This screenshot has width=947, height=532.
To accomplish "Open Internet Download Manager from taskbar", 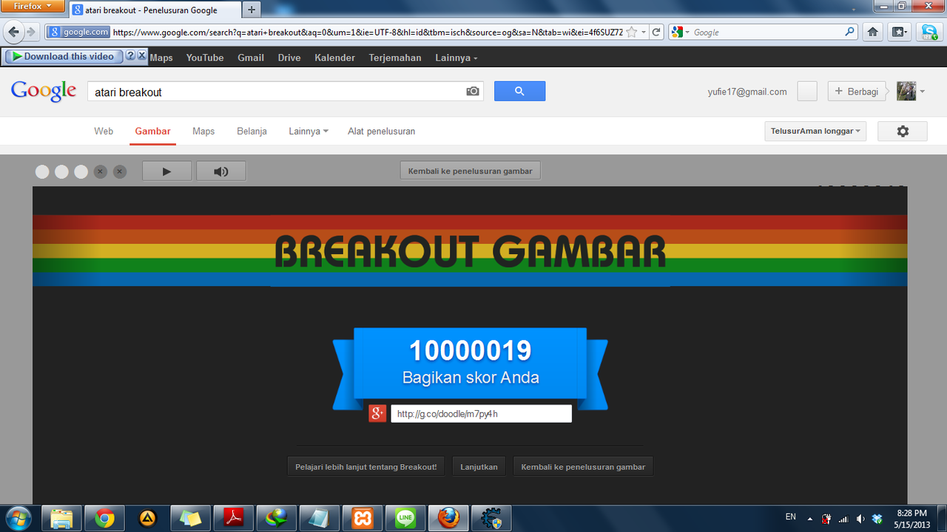I will pos(277,518).
